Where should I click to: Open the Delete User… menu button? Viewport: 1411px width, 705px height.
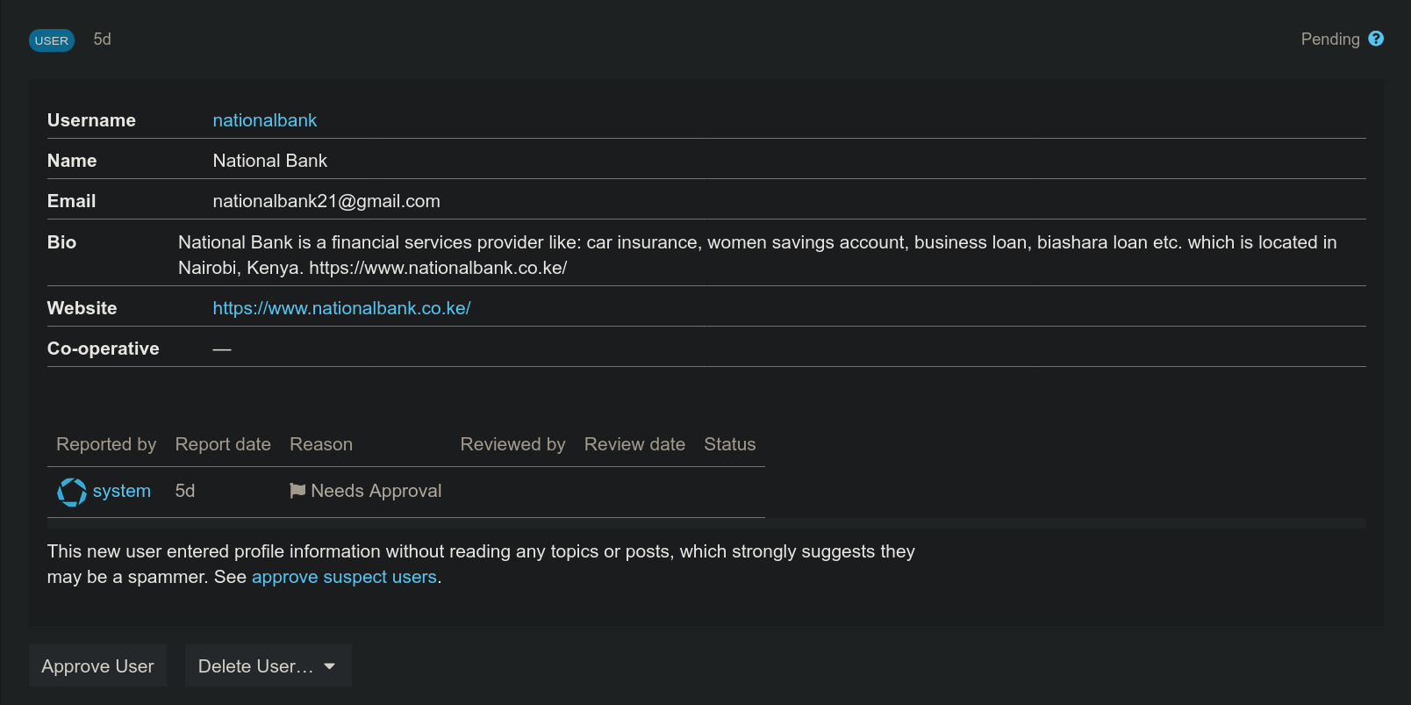[255, 666]
